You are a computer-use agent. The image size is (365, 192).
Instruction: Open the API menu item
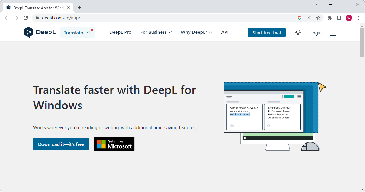[225, 32]
